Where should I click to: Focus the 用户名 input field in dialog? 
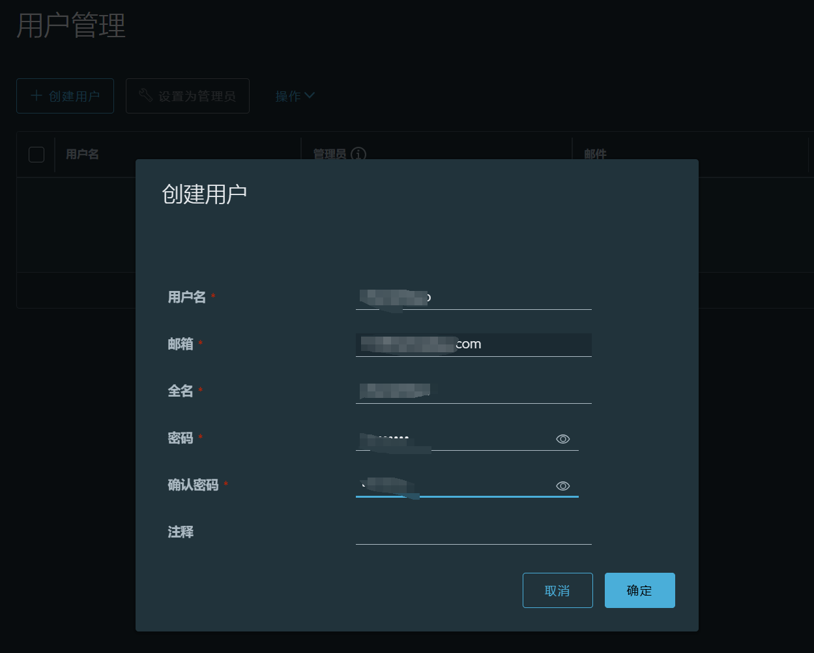pyautogui.click(x=473, y=297)
